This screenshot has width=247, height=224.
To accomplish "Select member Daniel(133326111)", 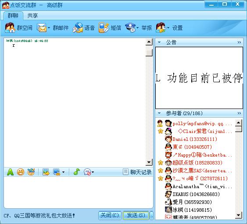I will click(195, 139).
